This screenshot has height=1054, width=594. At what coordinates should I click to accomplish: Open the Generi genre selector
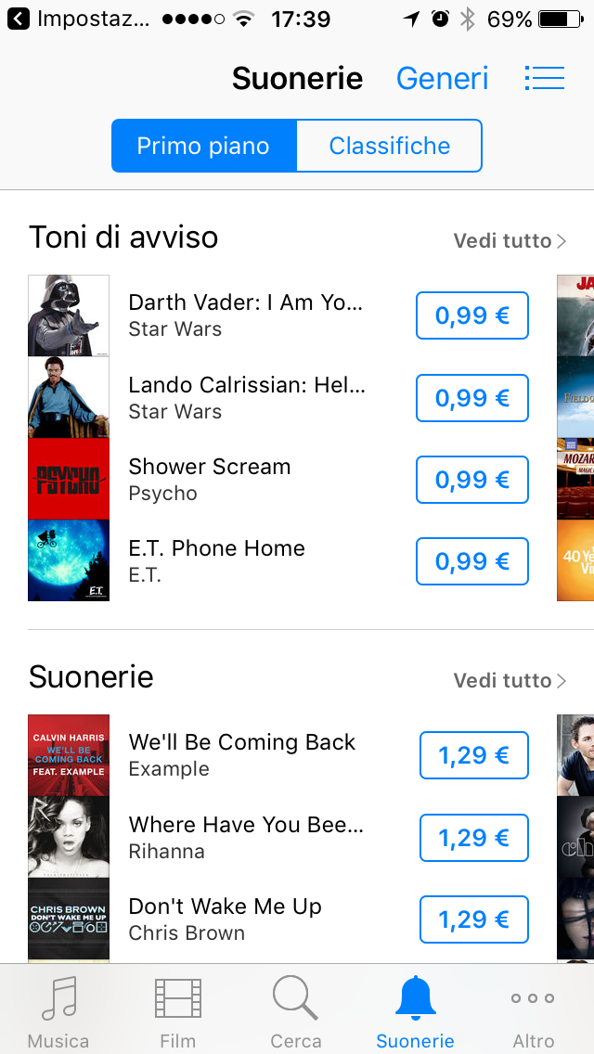(442, 79)
